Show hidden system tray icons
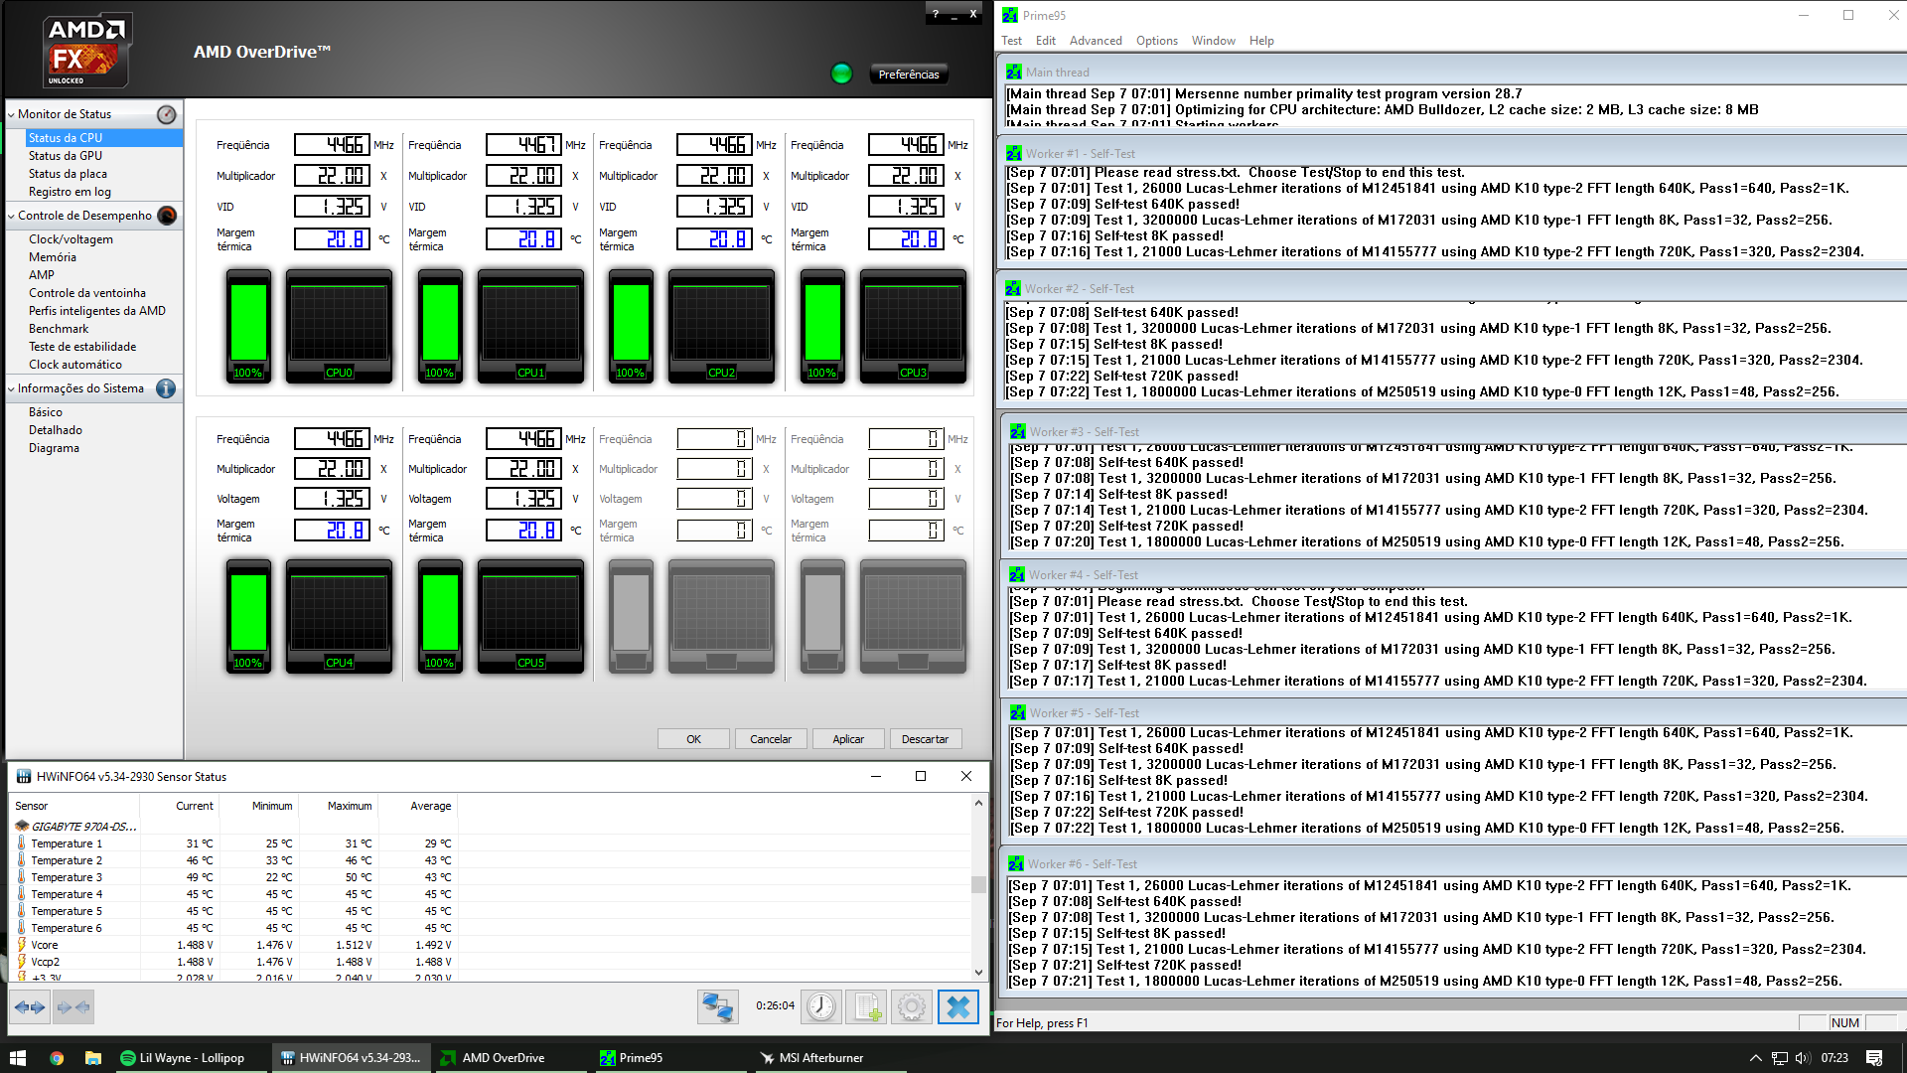 pyautogui.click(x=1755, y=1058)
